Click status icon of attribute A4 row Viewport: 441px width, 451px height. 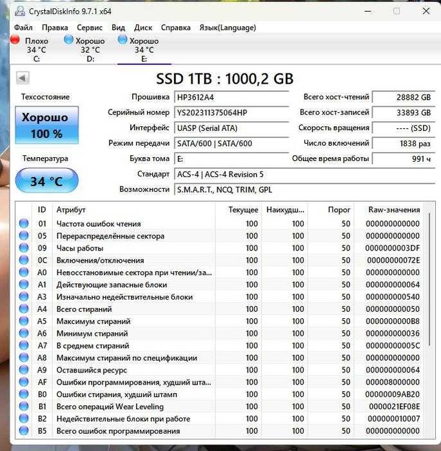[x=24, y=309]
